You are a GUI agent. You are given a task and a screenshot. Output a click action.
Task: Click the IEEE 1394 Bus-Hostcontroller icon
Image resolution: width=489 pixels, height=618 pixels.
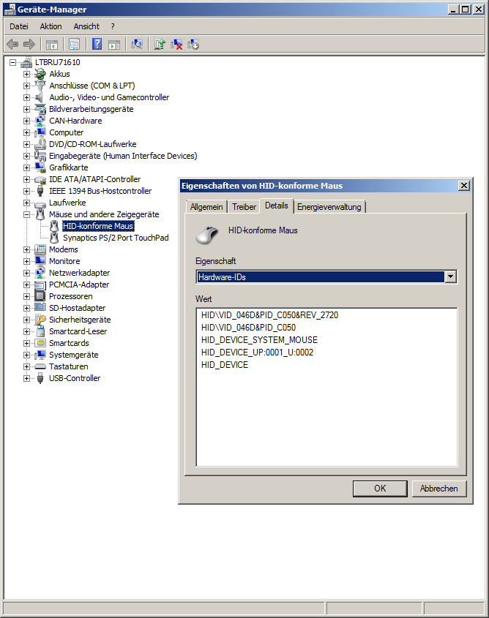[40, 191]
